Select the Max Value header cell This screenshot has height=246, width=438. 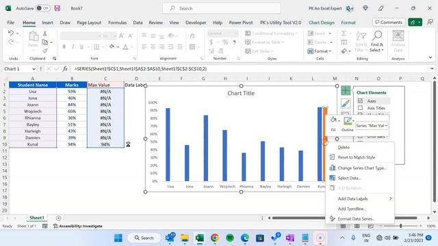coord(105,85)
